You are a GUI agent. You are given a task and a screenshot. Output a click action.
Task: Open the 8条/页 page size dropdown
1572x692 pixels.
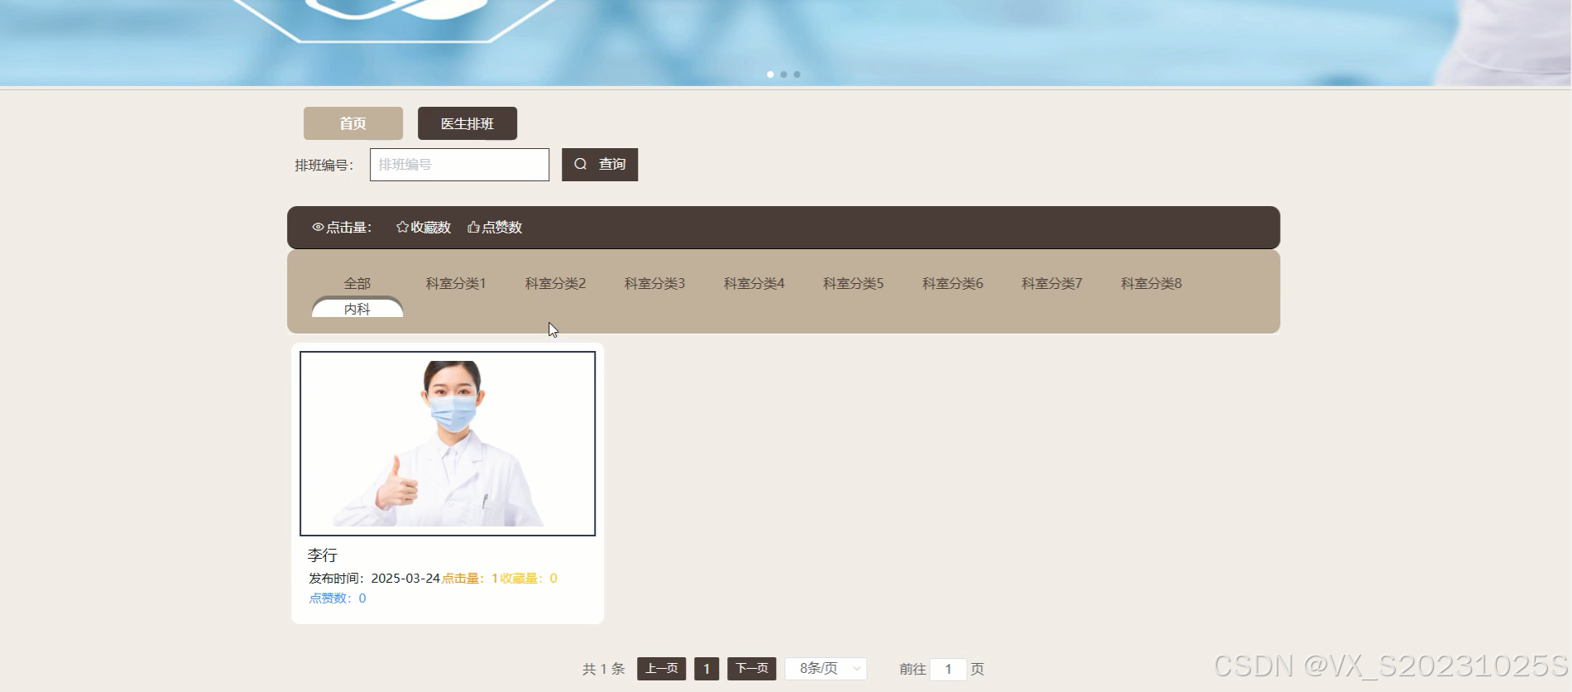point(826,668)
